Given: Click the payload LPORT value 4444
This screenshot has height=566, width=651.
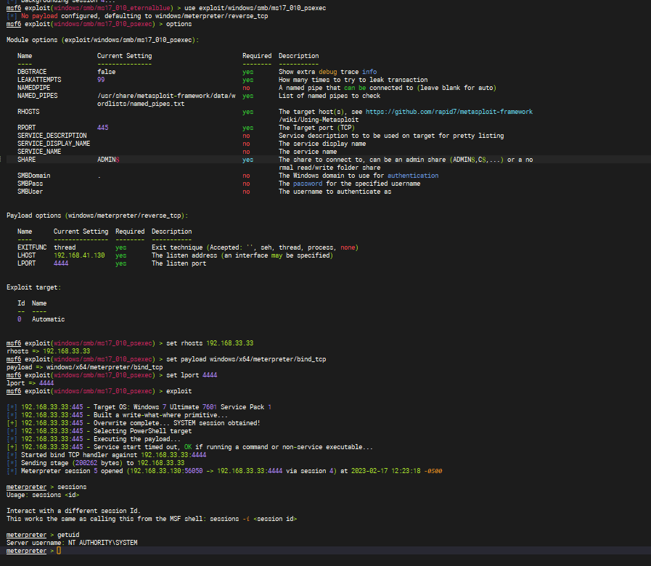Looking at the screenshot, I should [61, 263].
